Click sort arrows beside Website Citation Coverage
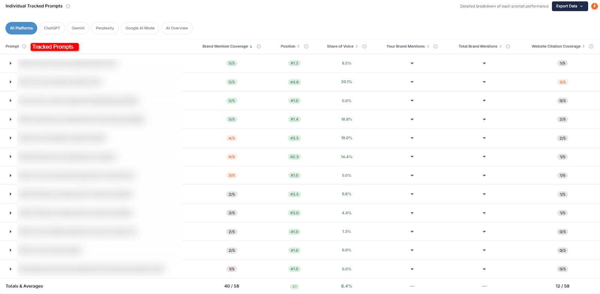This screenshot has height=294, width=600. tap(583, 46)
